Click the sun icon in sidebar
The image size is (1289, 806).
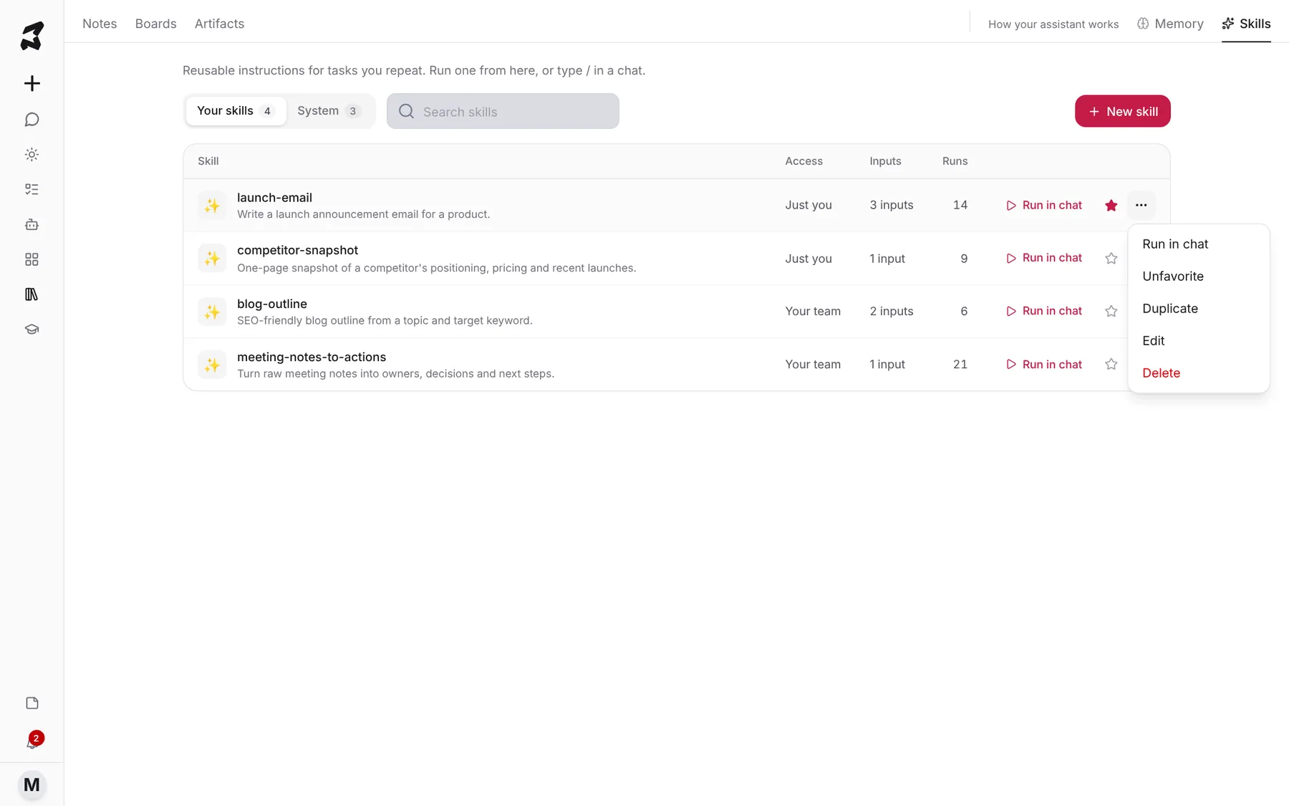[x=32, y=155]
